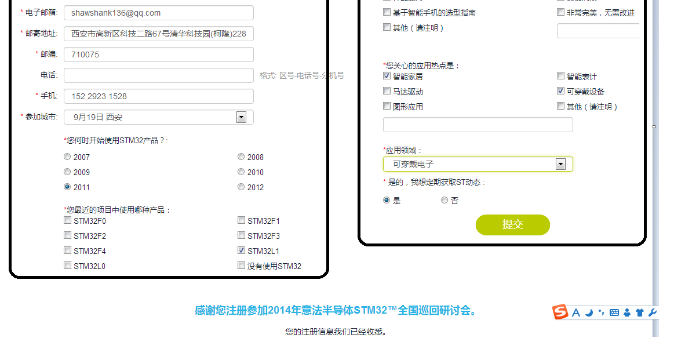Toggle Sogou punctuation mode icon
This screenshot has height=338, width=685.
601,312
